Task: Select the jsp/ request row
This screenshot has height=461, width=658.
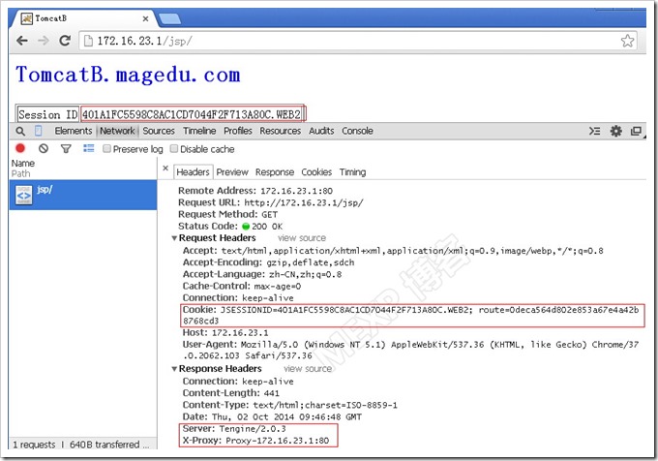Action: (x=83, y=195)
